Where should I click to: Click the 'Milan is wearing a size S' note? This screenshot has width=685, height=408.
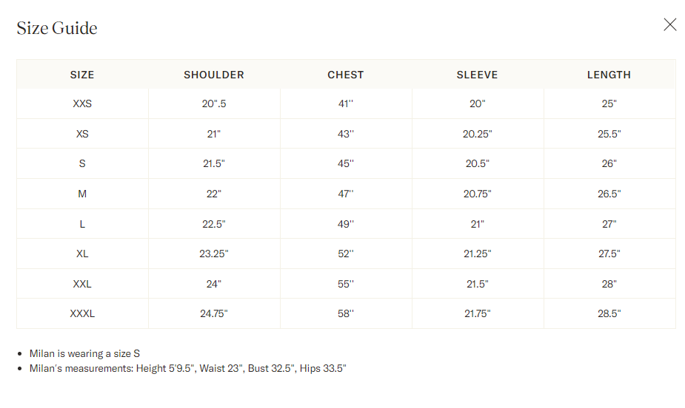click(84, 353)
